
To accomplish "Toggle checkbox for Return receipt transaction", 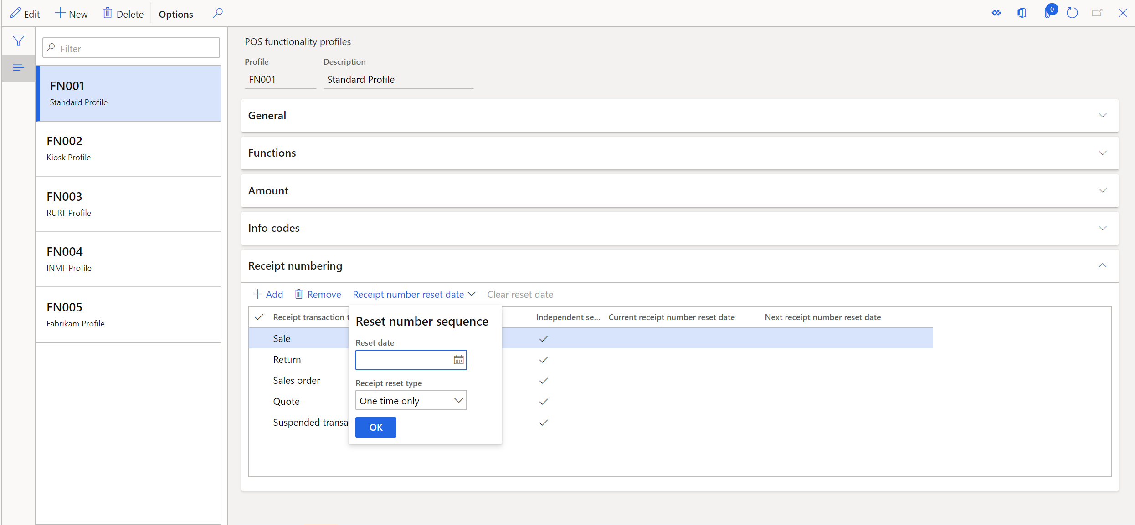I will click(x=259, y=359).
